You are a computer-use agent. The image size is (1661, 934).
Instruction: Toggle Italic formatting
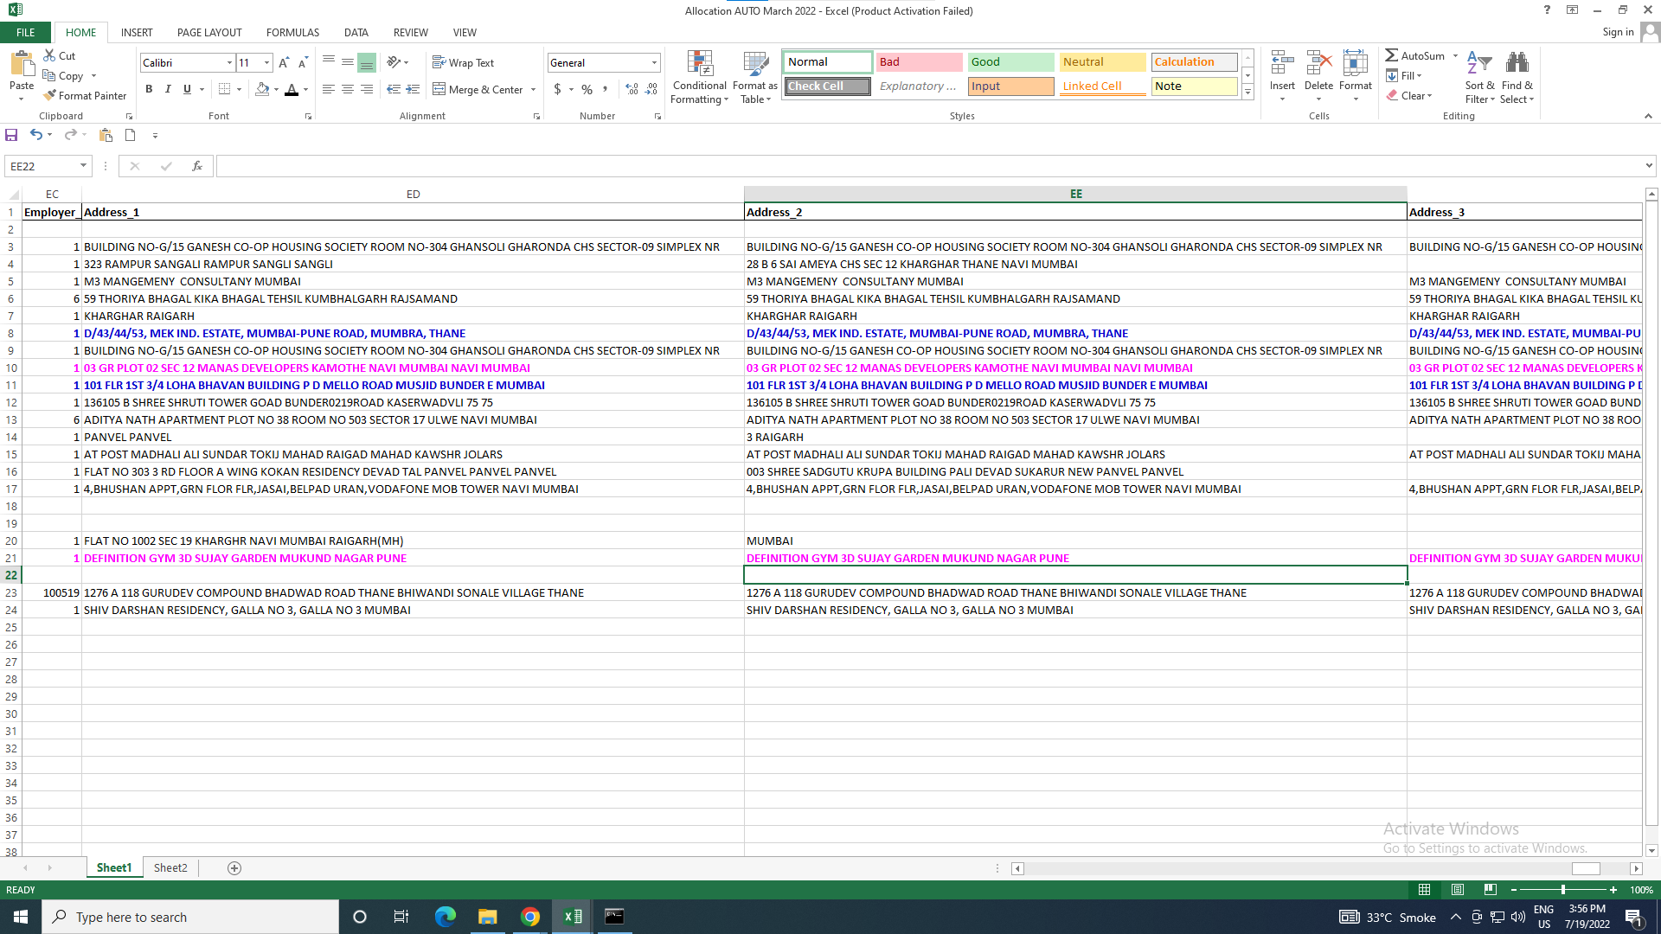168,89
